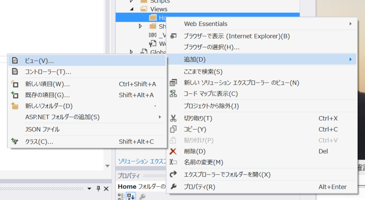Click the controller icon beside コントローラー(T)

(15, 72)
